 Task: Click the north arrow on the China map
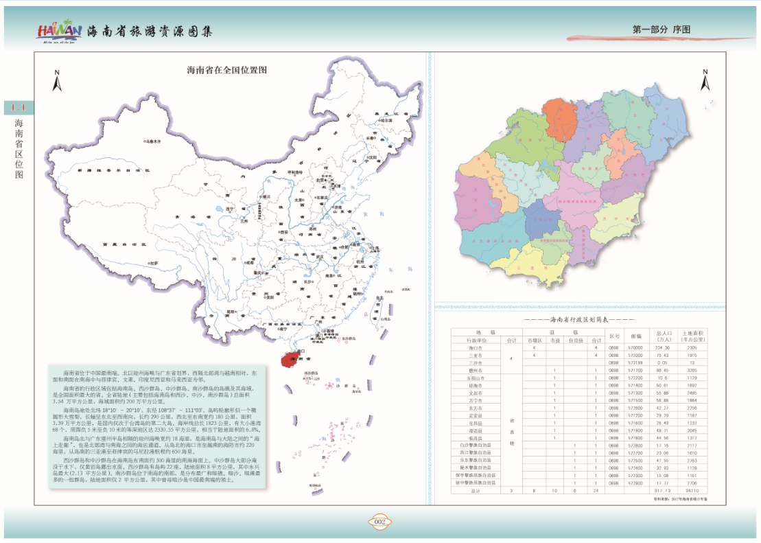pos(58,81)
